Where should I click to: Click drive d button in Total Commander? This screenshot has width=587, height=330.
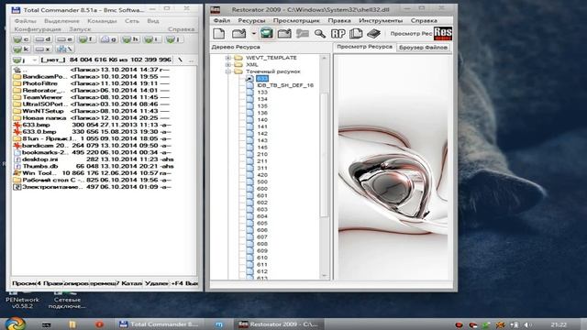43,39
